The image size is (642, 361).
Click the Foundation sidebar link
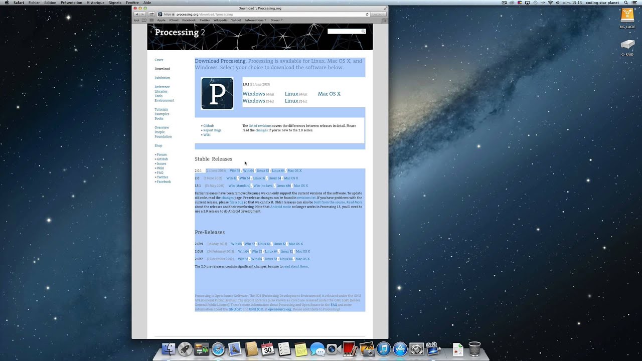(163, 136)
